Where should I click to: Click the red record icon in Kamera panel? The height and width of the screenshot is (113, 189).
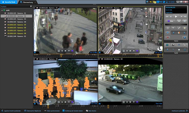pos(168,37)
